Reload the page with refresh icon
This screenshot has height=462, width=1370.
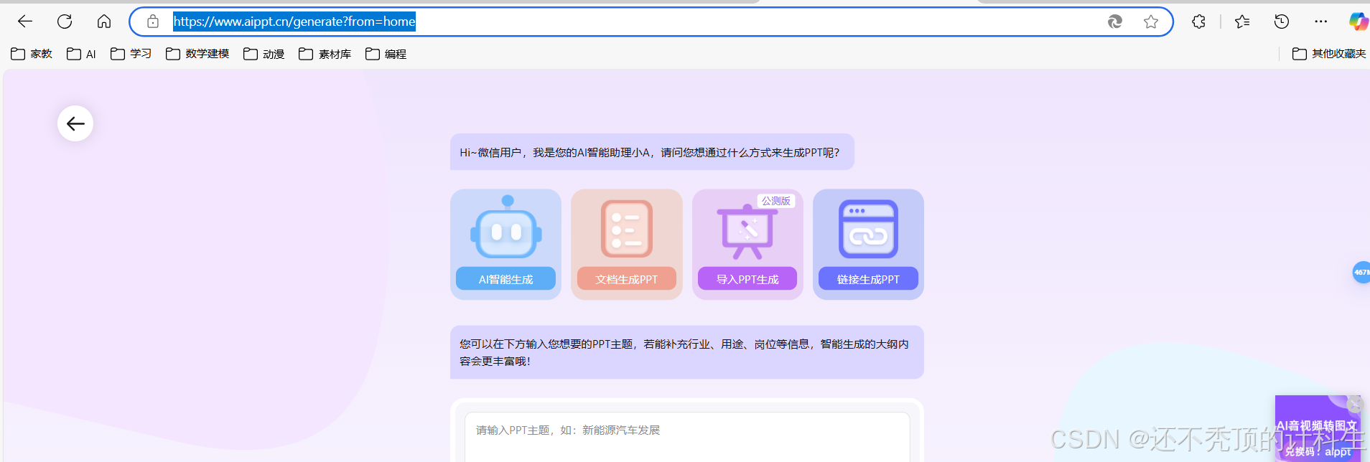point(65,22)
